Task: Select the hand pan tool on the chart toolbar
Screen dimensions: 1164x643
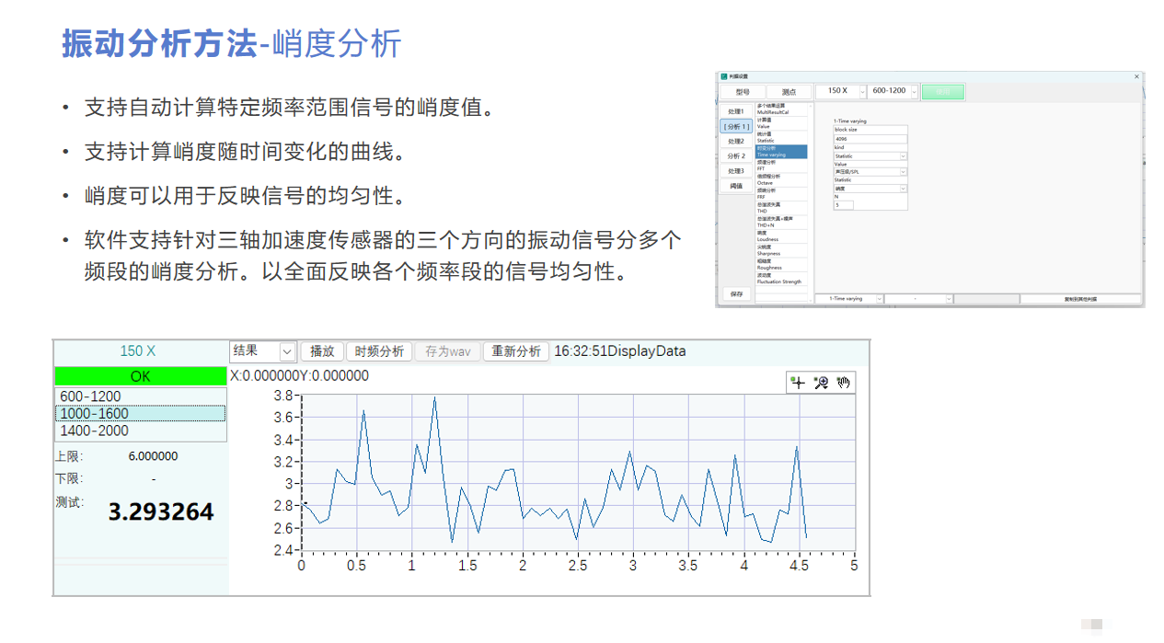Action: click(x=843, y=383)
